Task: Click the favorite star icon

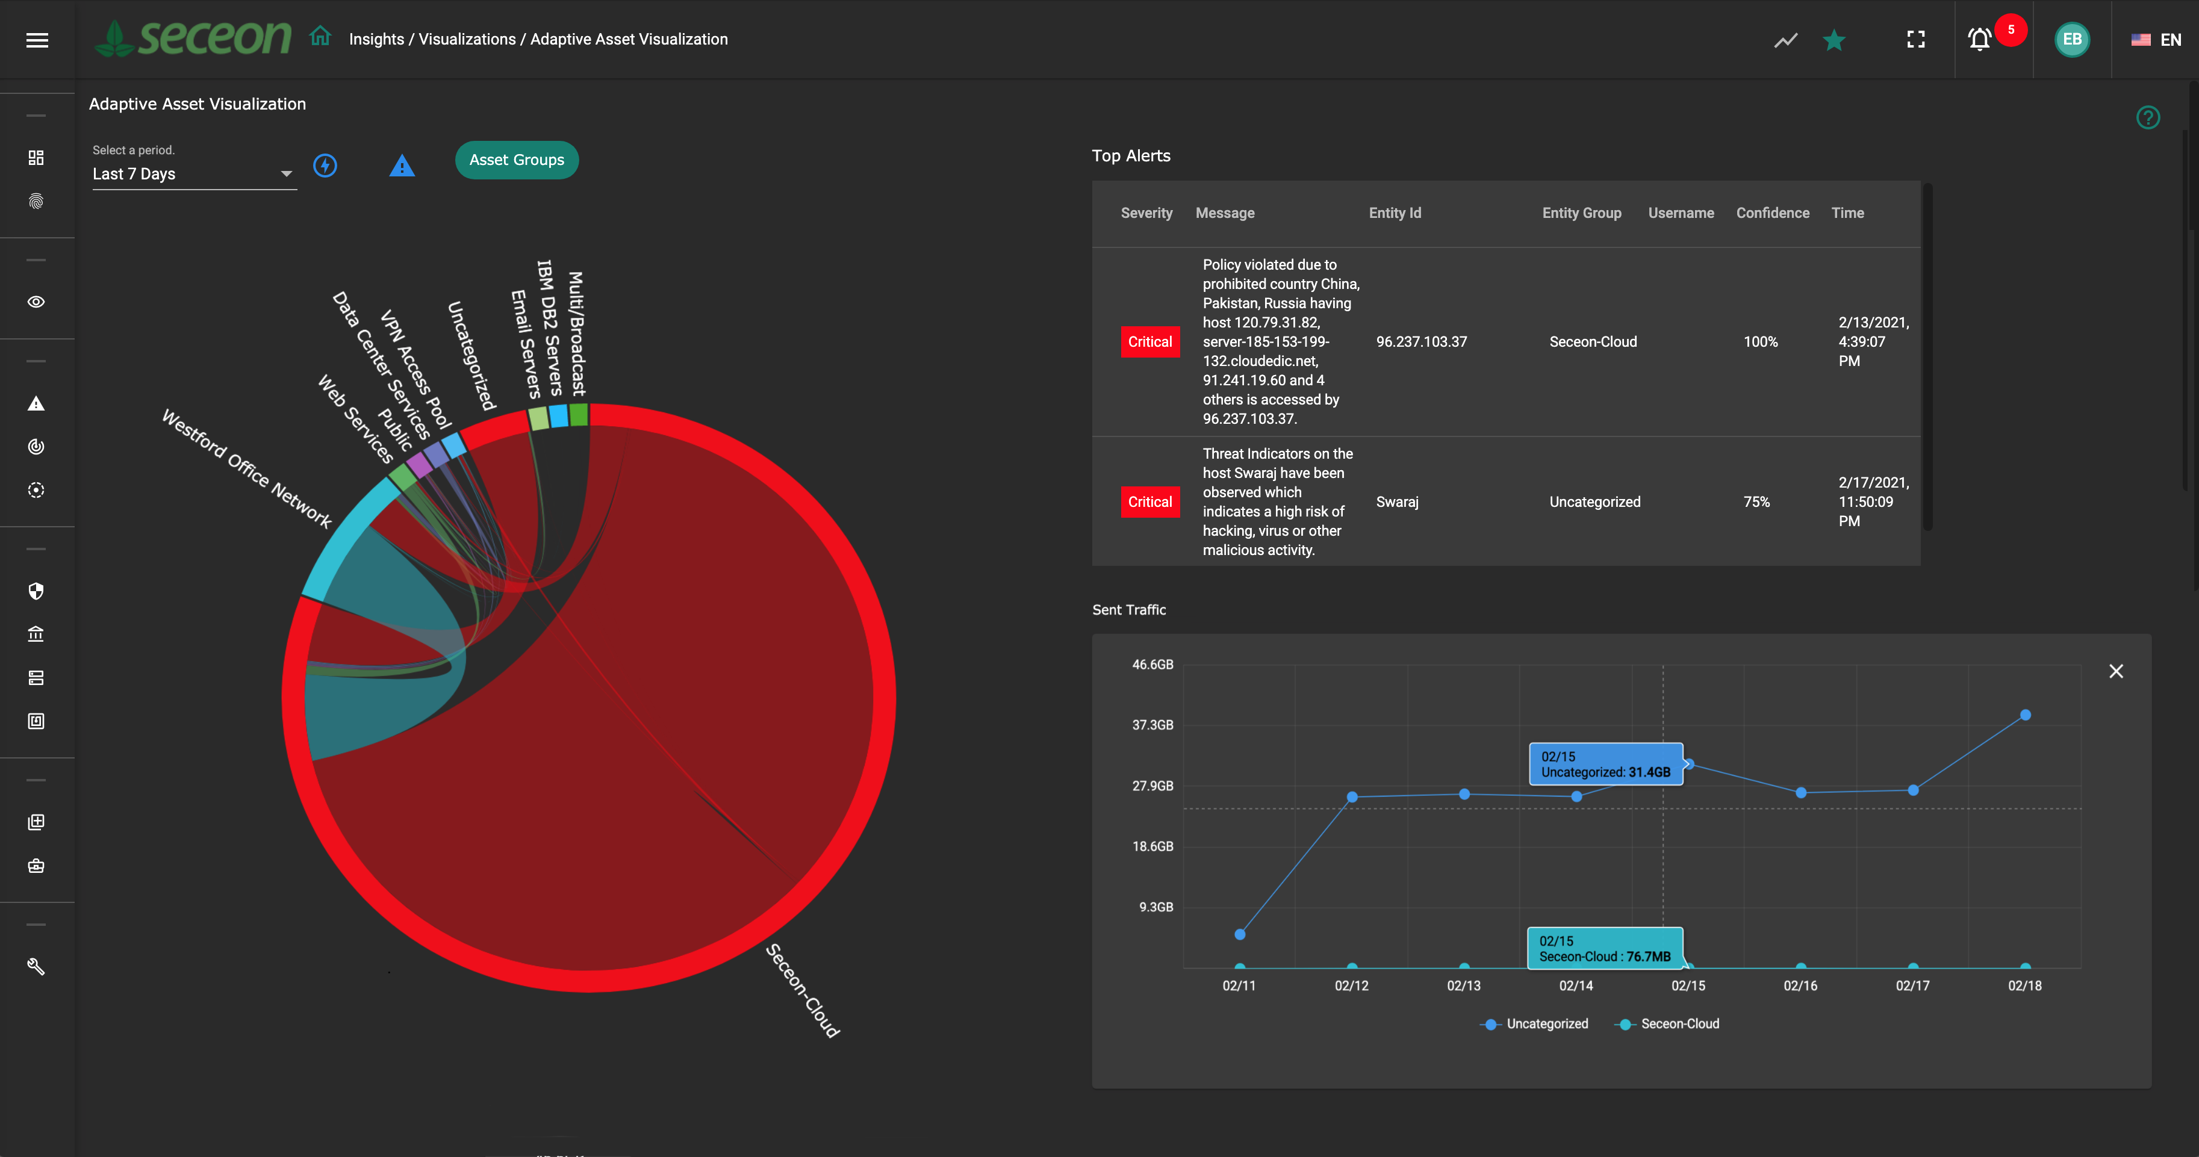Action: pos(1834,40)
